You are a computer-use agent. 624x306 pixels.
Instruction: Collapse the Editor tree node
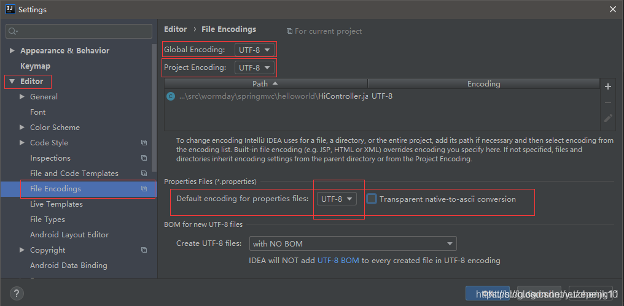[12, 82]
